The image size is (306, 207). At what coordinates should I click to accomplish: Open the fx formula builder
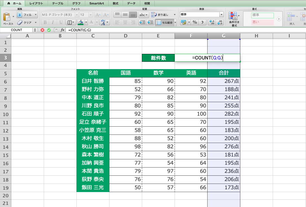[62, 30]
